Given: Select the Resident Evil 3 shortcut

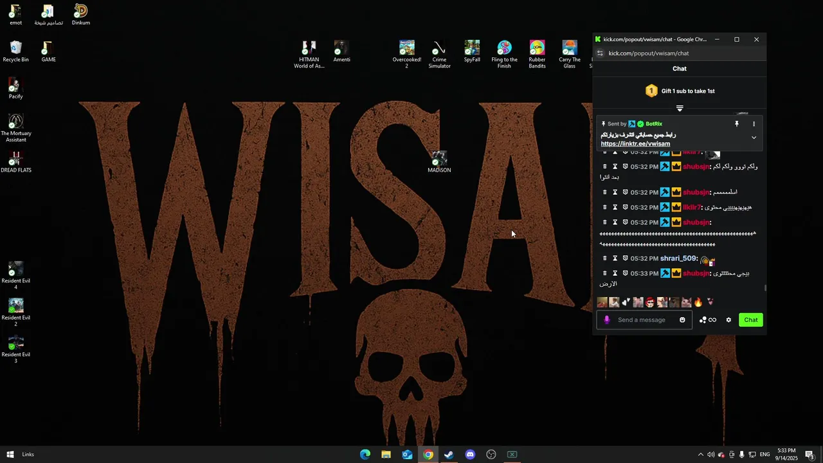Looking at the screenshot, I should 16,349.
